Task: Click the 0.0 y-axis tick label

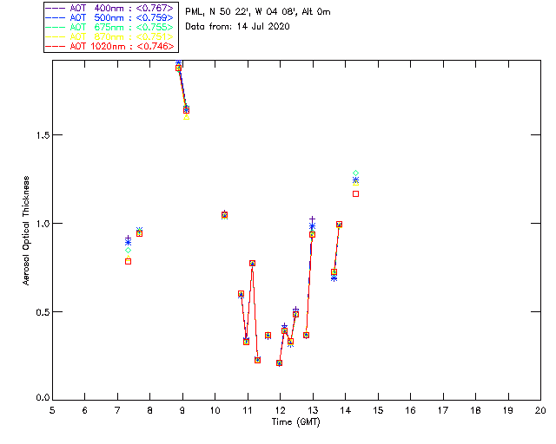Action: coord(43,398)
